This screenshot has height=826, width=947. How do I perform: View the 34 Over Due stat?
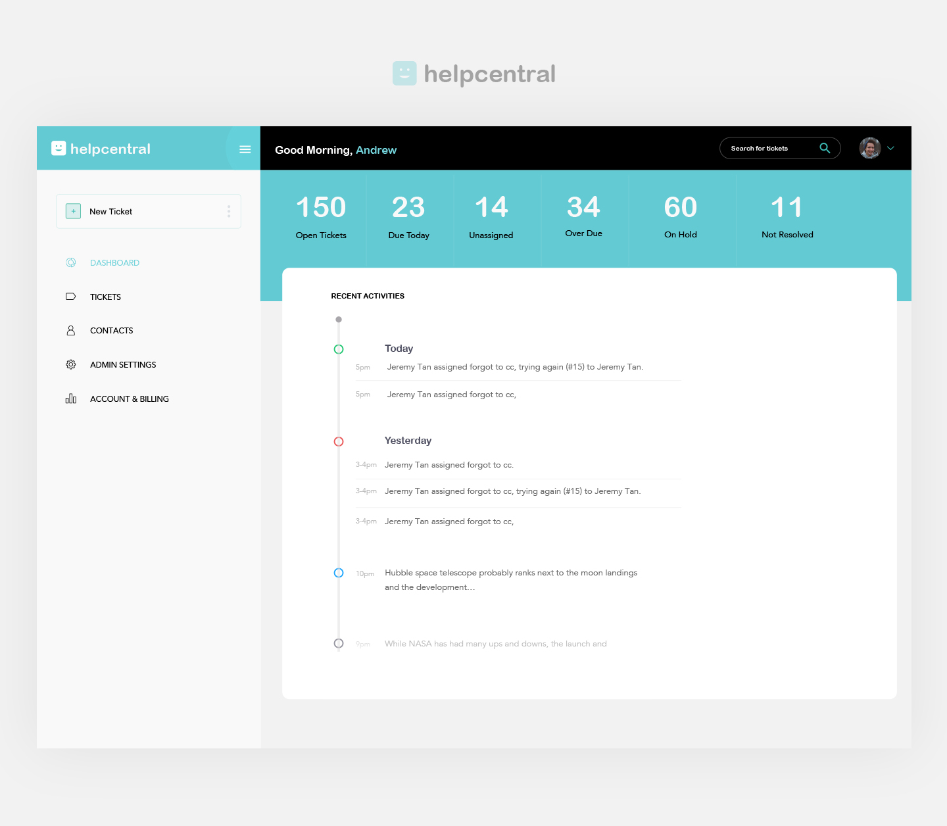(x=584, y=216)
